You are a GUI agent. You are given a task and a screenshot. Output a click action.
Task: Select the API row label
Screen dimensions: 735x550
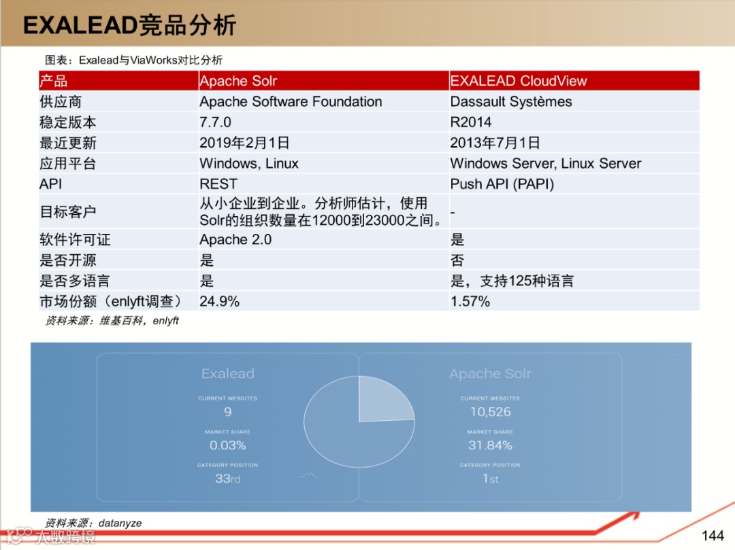pos(50,184)
